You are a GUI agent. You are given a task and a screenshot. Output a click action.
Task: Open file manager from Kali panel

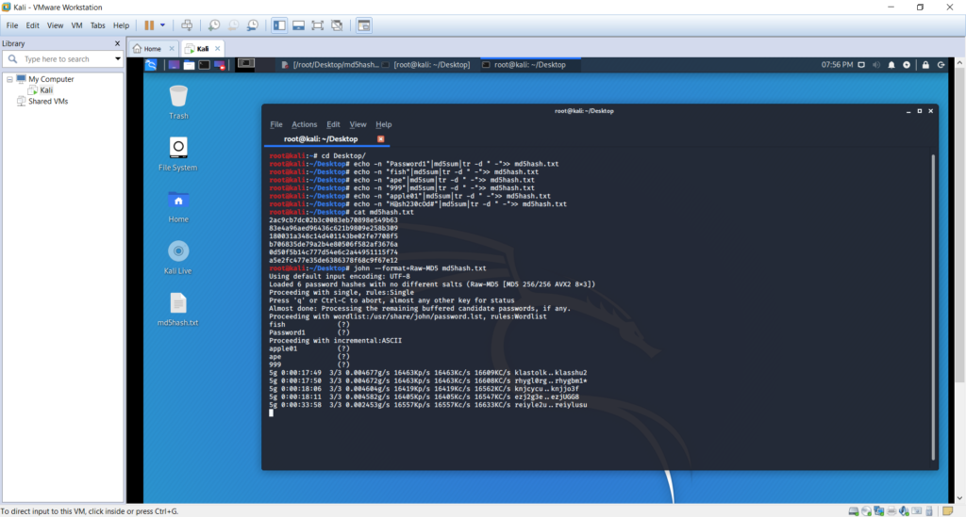coord(189,65)
